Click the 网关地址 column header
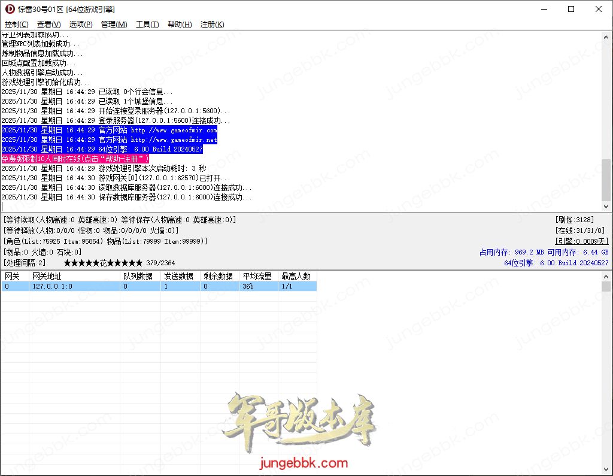Viewport: 613px width, 476px height. pyautogui.click(x=74, y=277)
